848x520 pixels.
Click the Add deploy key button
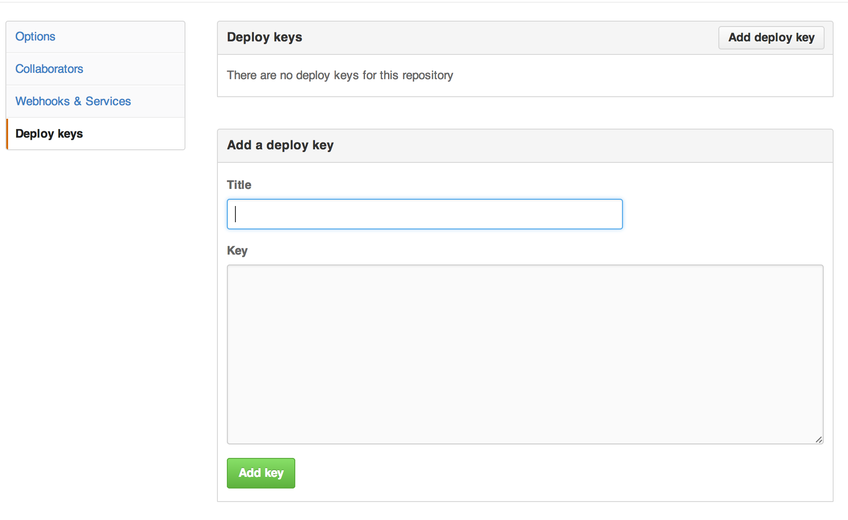771,37
